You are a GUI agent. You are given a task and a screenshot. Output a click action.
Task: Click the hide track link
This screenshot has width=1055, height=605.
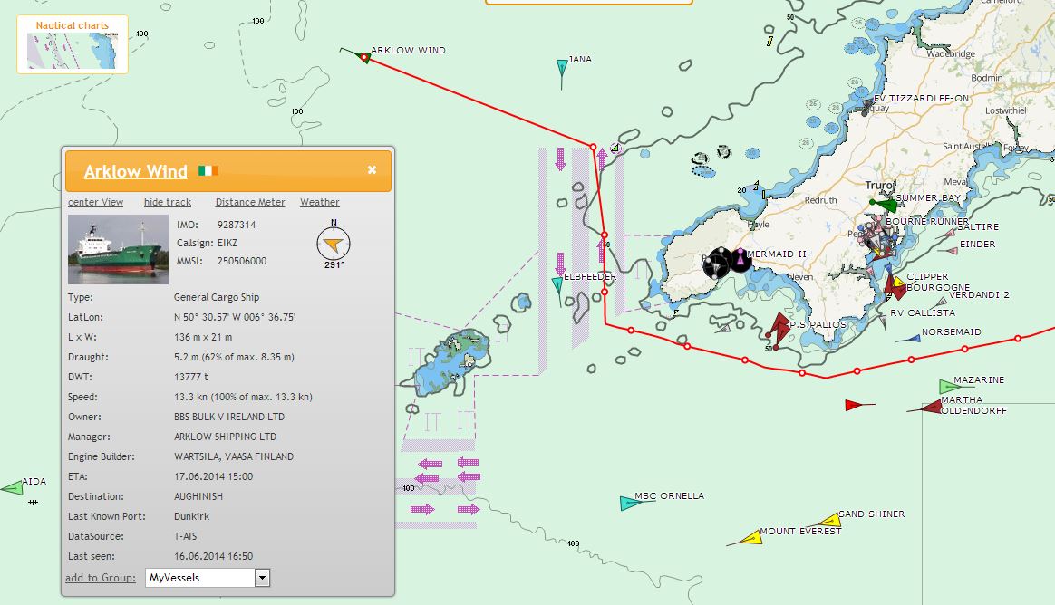point(168,202)
